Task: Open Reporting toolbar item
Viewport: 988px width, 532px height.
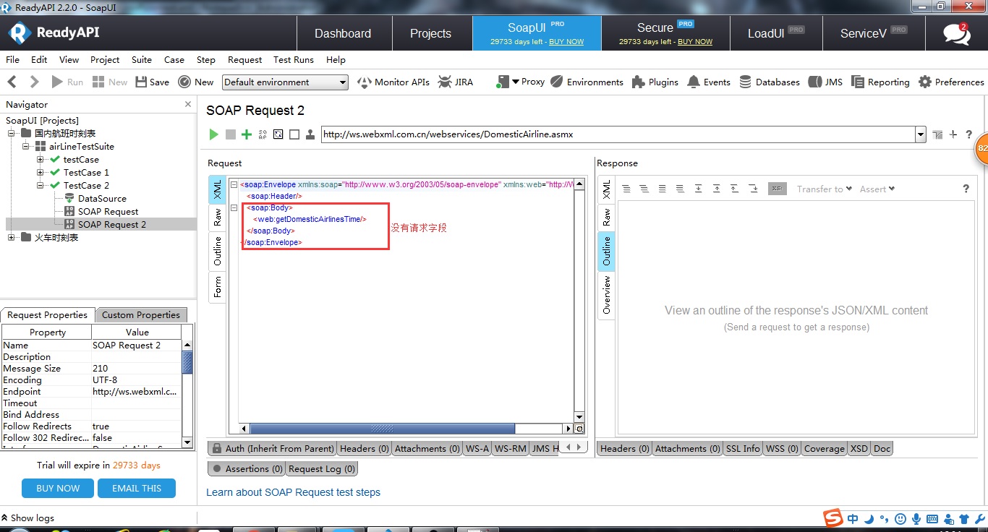Action: coord(880,82)
